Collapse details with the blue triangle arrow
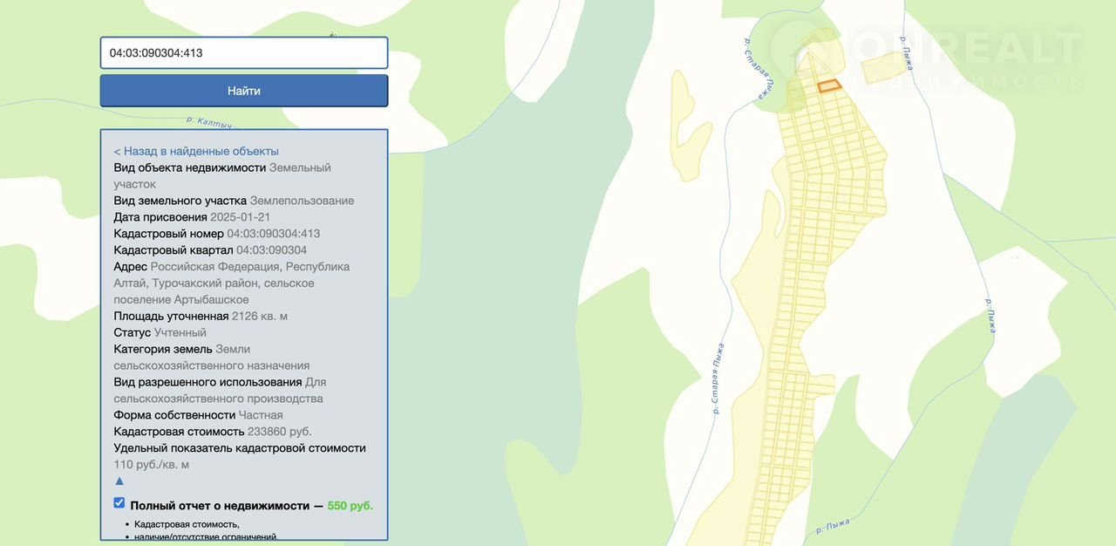Screen dimensions: 1116x546 coord(119,481)
